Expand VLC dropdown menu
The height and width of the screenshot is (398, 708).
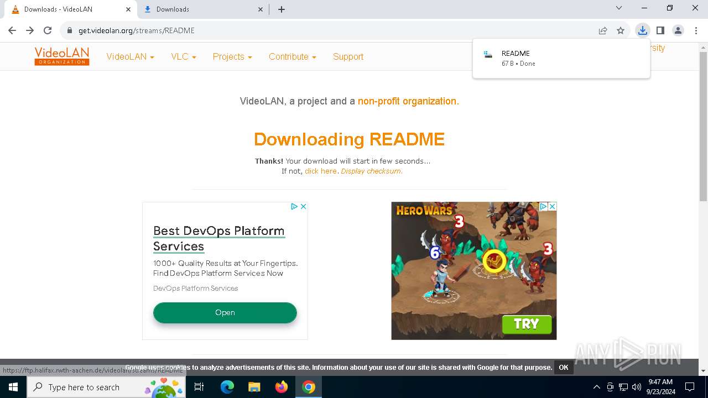point(184,56)
